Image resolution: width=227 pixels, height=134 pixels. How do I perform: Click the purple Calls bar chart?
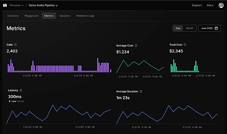[59, 65]
